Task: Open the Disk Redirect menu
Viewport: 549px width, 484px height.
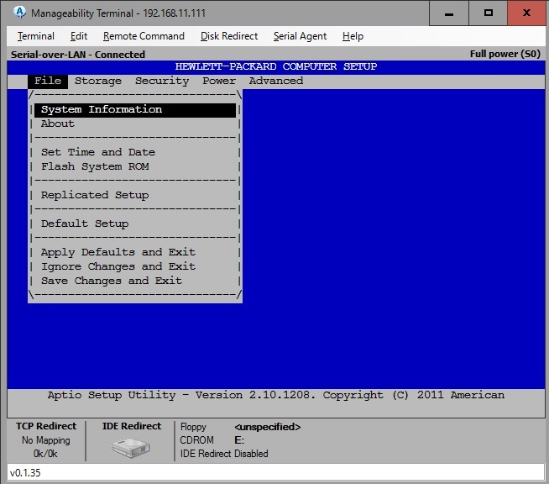Action: 229,36
